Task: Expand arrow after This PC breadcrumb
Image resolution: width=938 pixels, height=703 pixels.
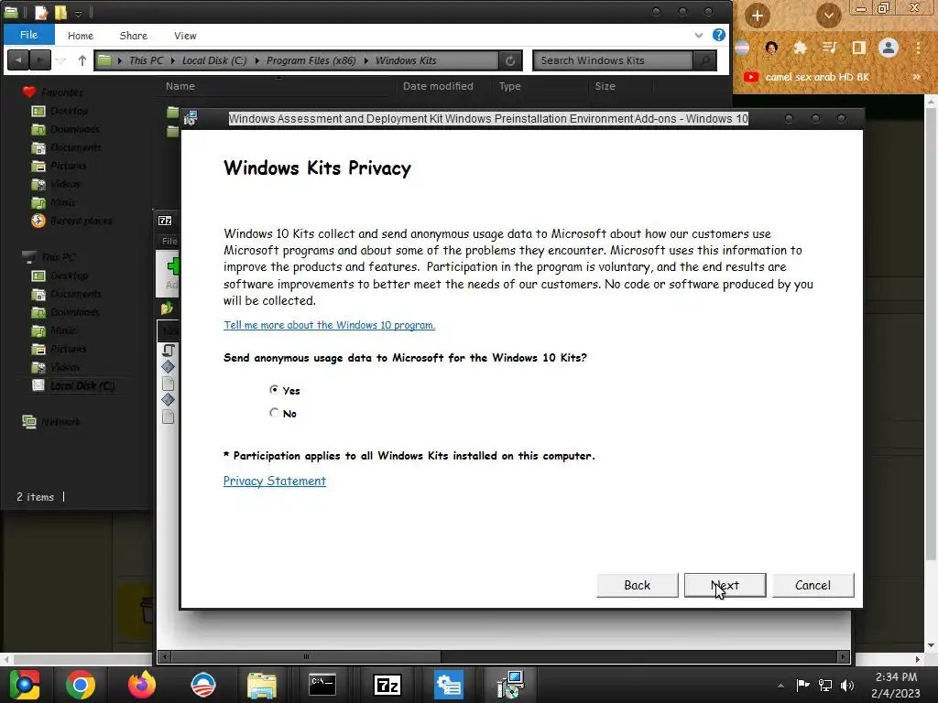Action: click(173, 60)
